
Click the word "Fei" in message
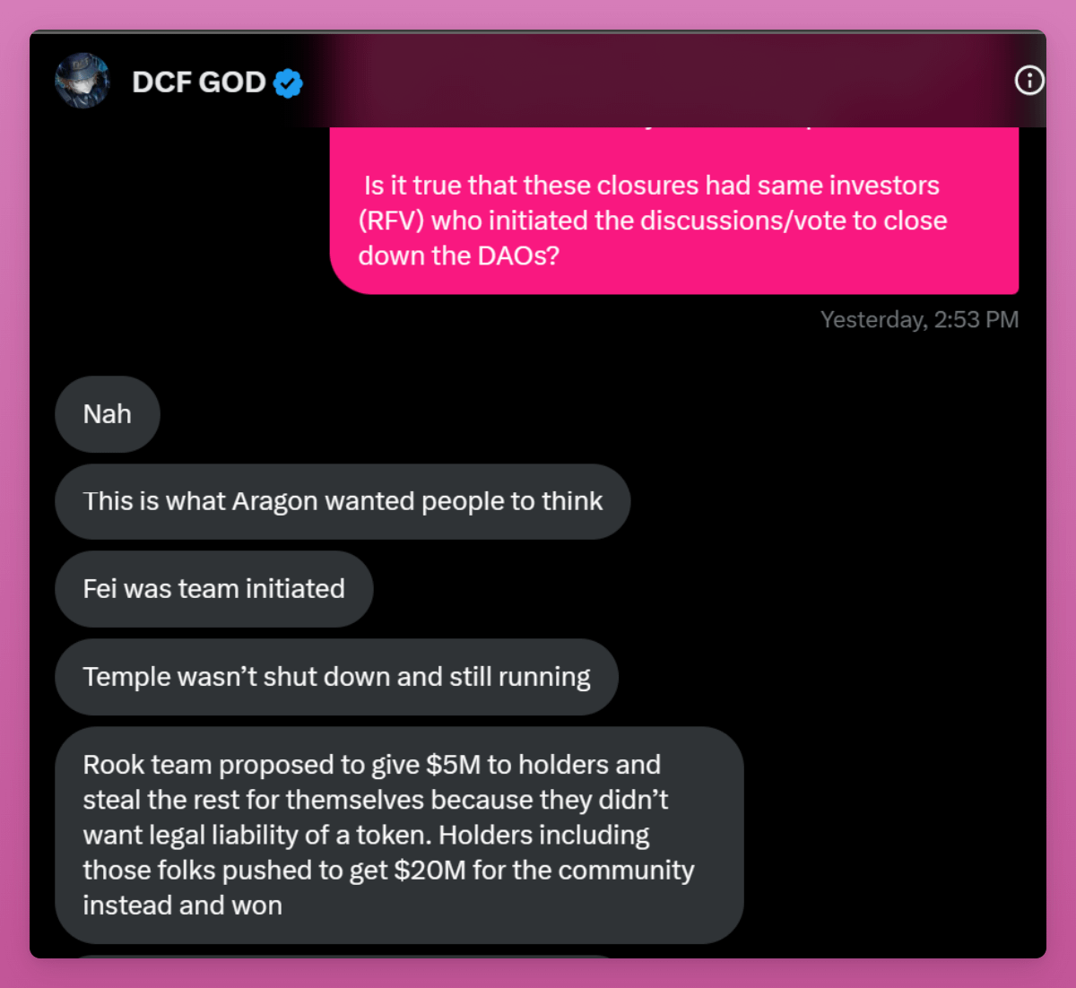pyautogui.click(x=100, y=589)
